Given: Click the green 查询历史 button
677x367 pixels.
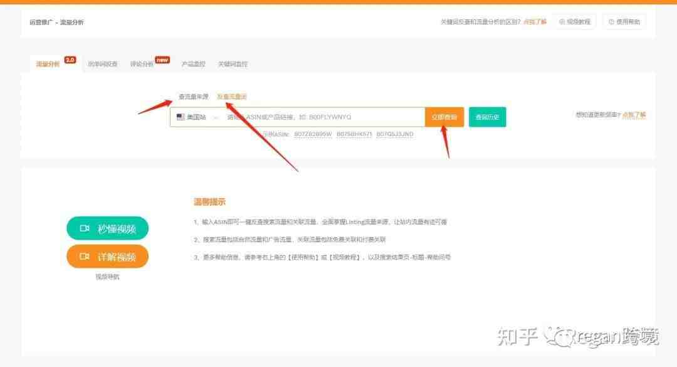Looking at the screenshot, I should click(x=488, y=117).
